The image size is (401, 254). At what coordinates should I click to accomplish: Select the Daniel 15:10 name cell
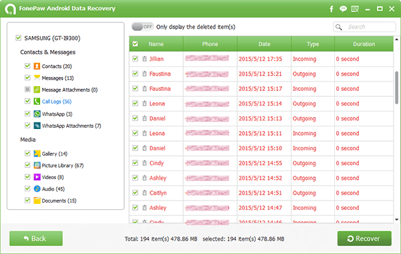point(157,148)
